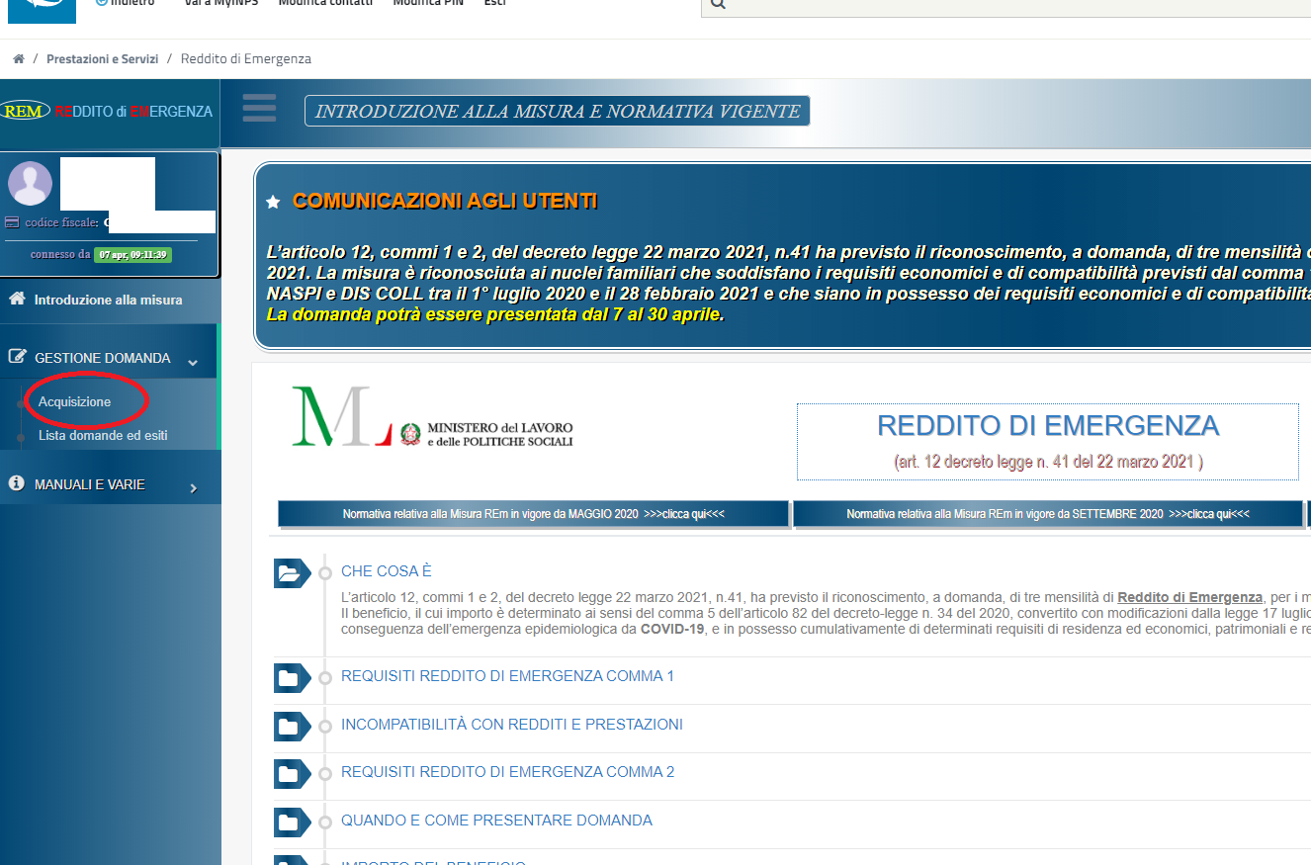This screenshot has height=865, width=1311.
Task: Click the user avatar icon
Action: click(30, 183)
